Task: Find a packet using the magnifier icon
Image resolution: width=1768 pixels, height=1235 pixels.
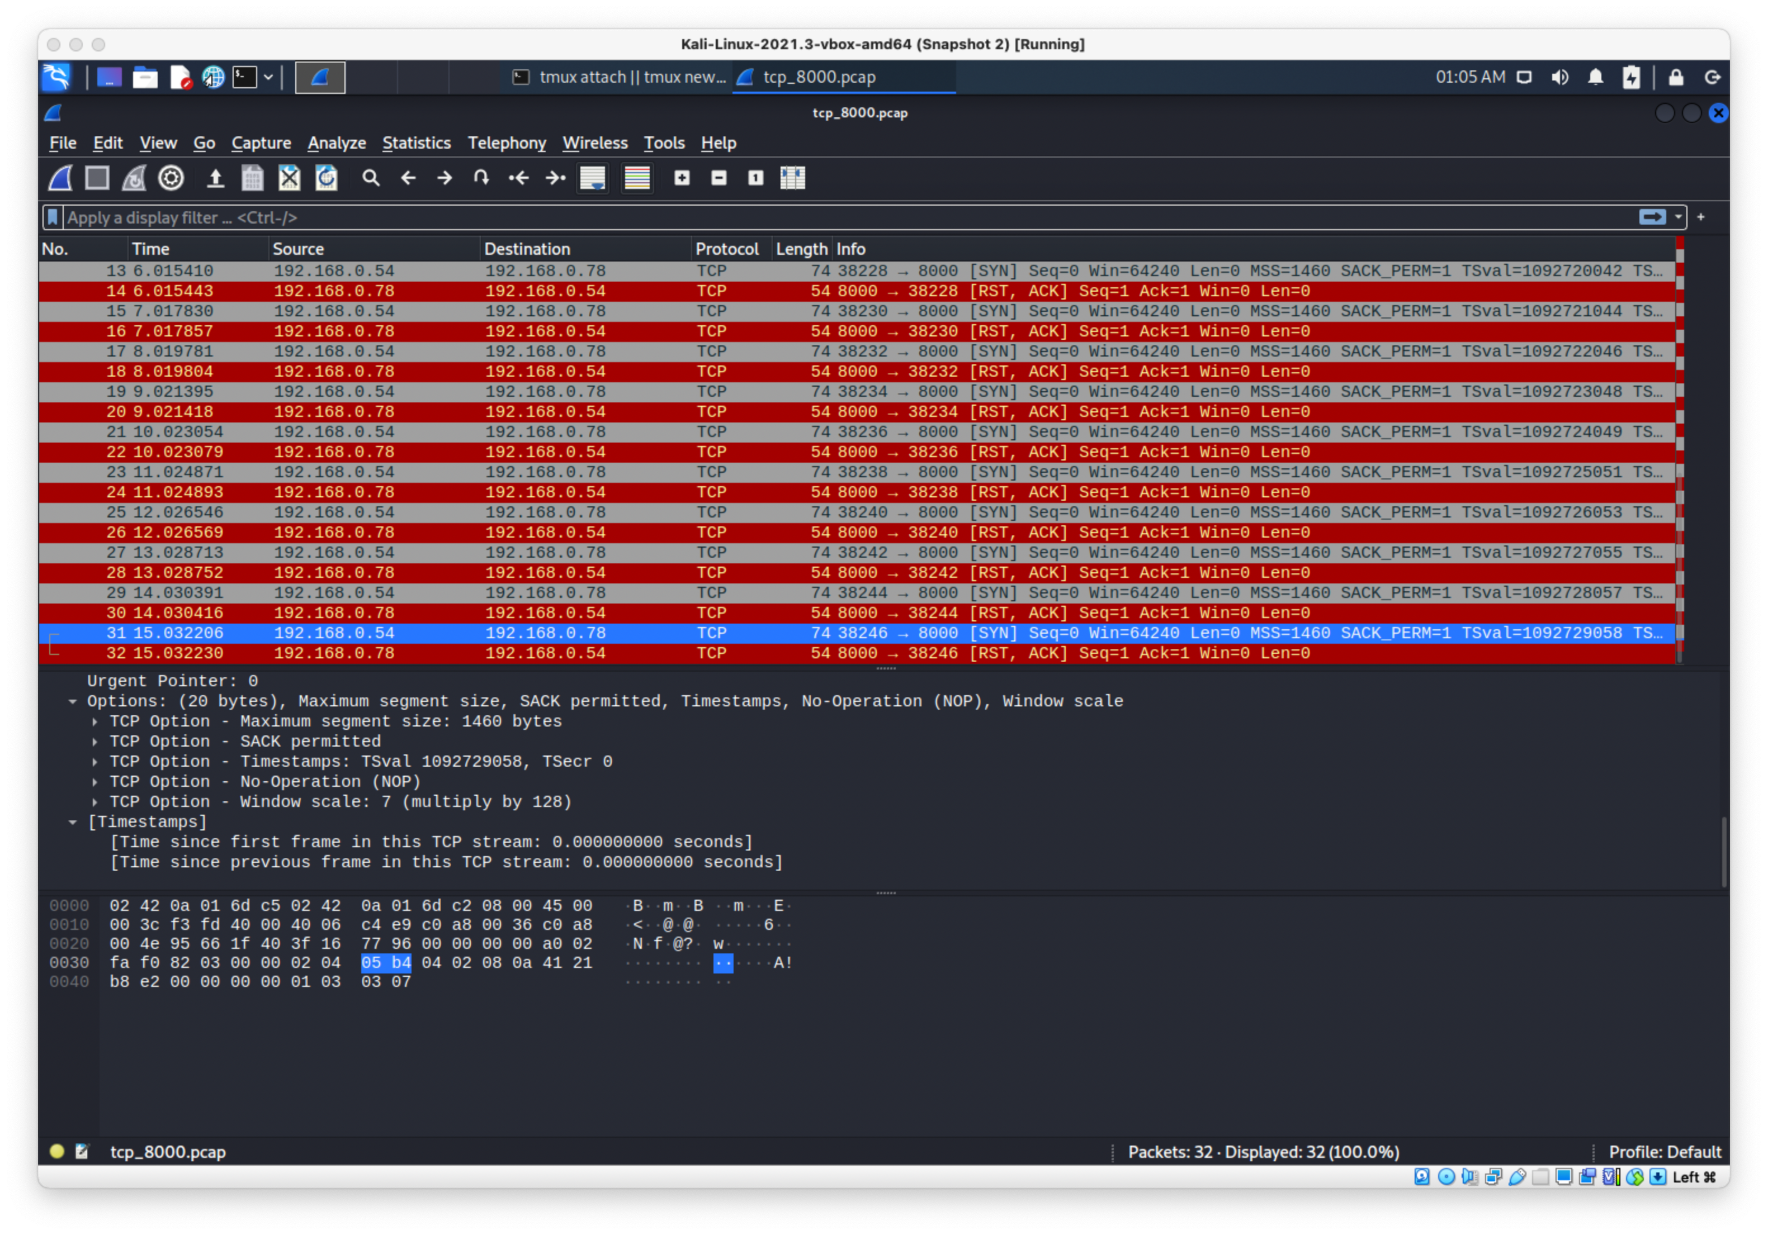Action: click(371, 178)
